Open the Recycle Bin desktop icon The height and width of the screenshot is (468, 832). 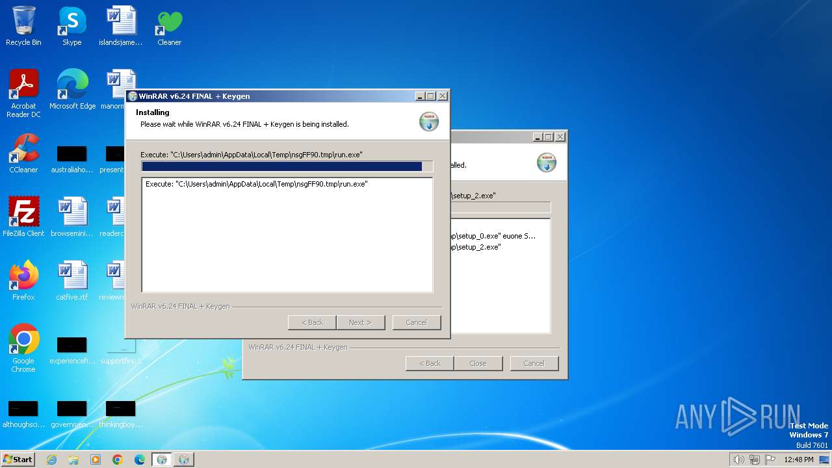pos(23,26)
